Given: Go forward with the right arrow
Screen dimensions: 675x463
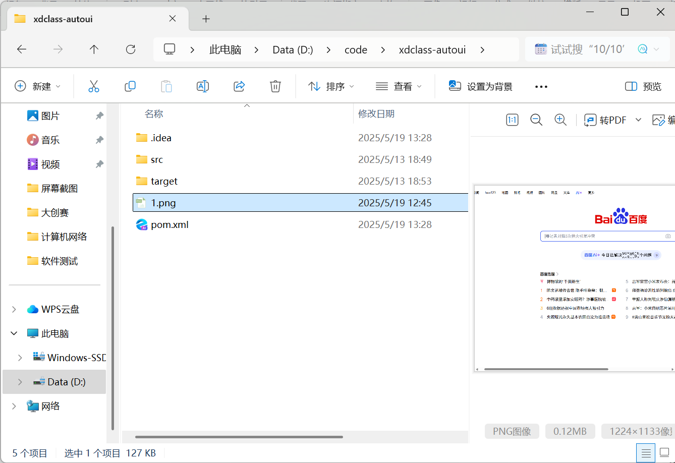Looking at the screenshot, I should click(x=58, y=49).
